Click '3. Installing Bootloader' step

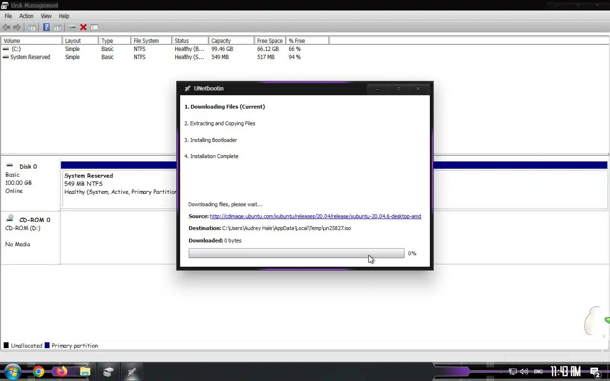(211, 140)
